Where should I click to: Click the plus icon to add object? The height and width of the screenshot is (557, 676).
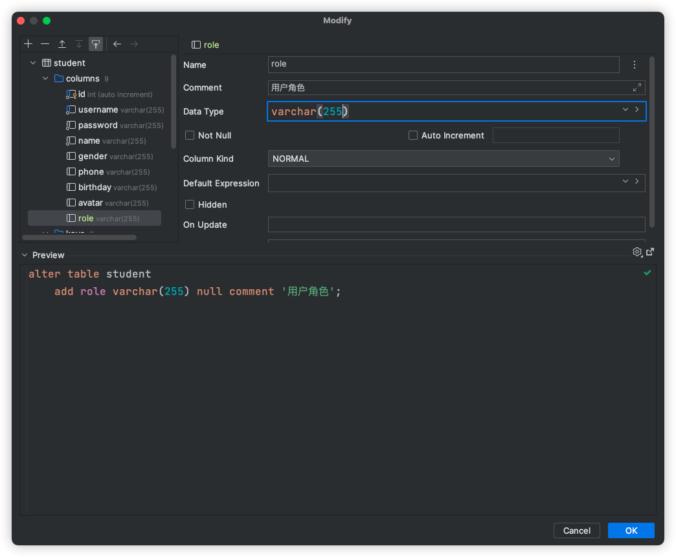click(x=28, y=44)
